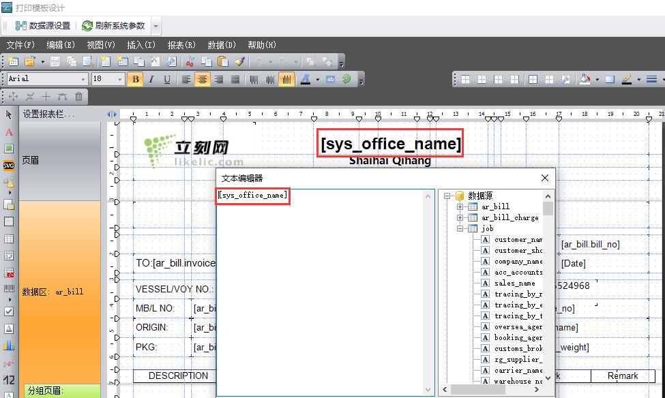Select the table grid object tool
This screenshot has width=665, height=398.
(x=9, y=239)
